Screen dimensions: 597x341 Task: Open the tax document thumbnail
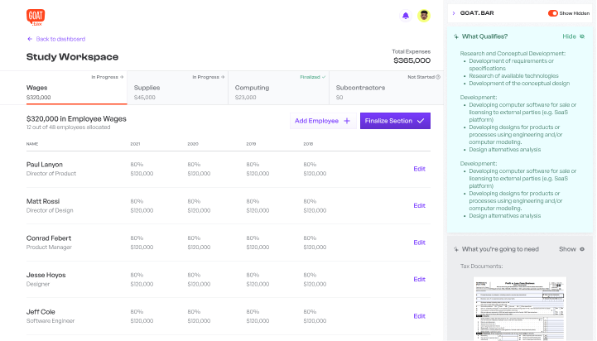(519, 308)
